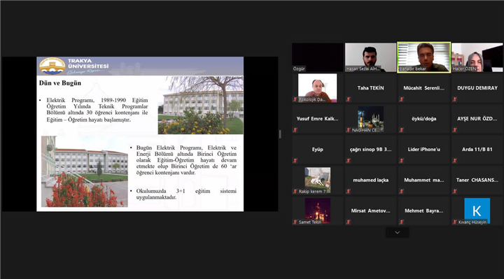Click the Trakya Üniversitesi logo on slide
Image resolution: width=504 pixels, height=279 pixels.
click(x=52, y=66)
